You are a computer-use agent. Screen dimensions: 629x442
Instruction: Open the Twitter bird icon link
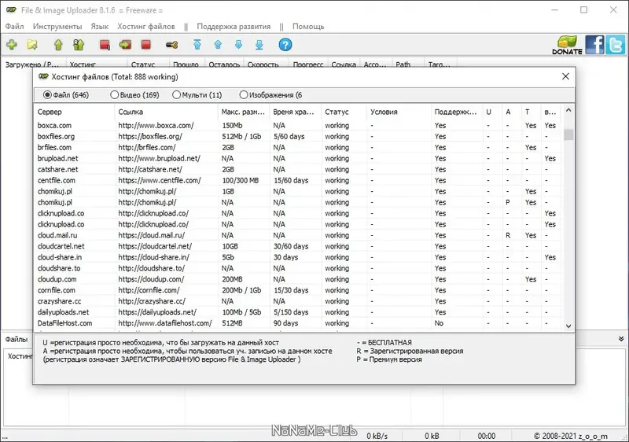[x=615, y=45]
